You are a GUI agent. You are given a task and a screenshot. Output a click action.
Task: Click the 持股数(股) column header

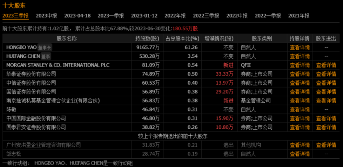(x=147, y=39)
